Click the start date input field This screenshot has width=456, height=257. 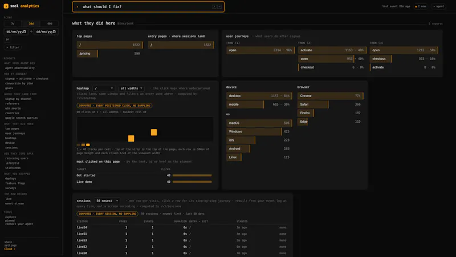(16, 32)
